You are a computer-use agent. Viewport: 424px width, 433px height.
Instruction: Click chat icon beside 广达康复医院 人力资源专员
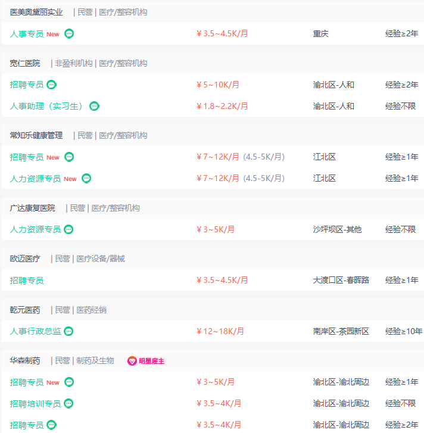[69, 229]
